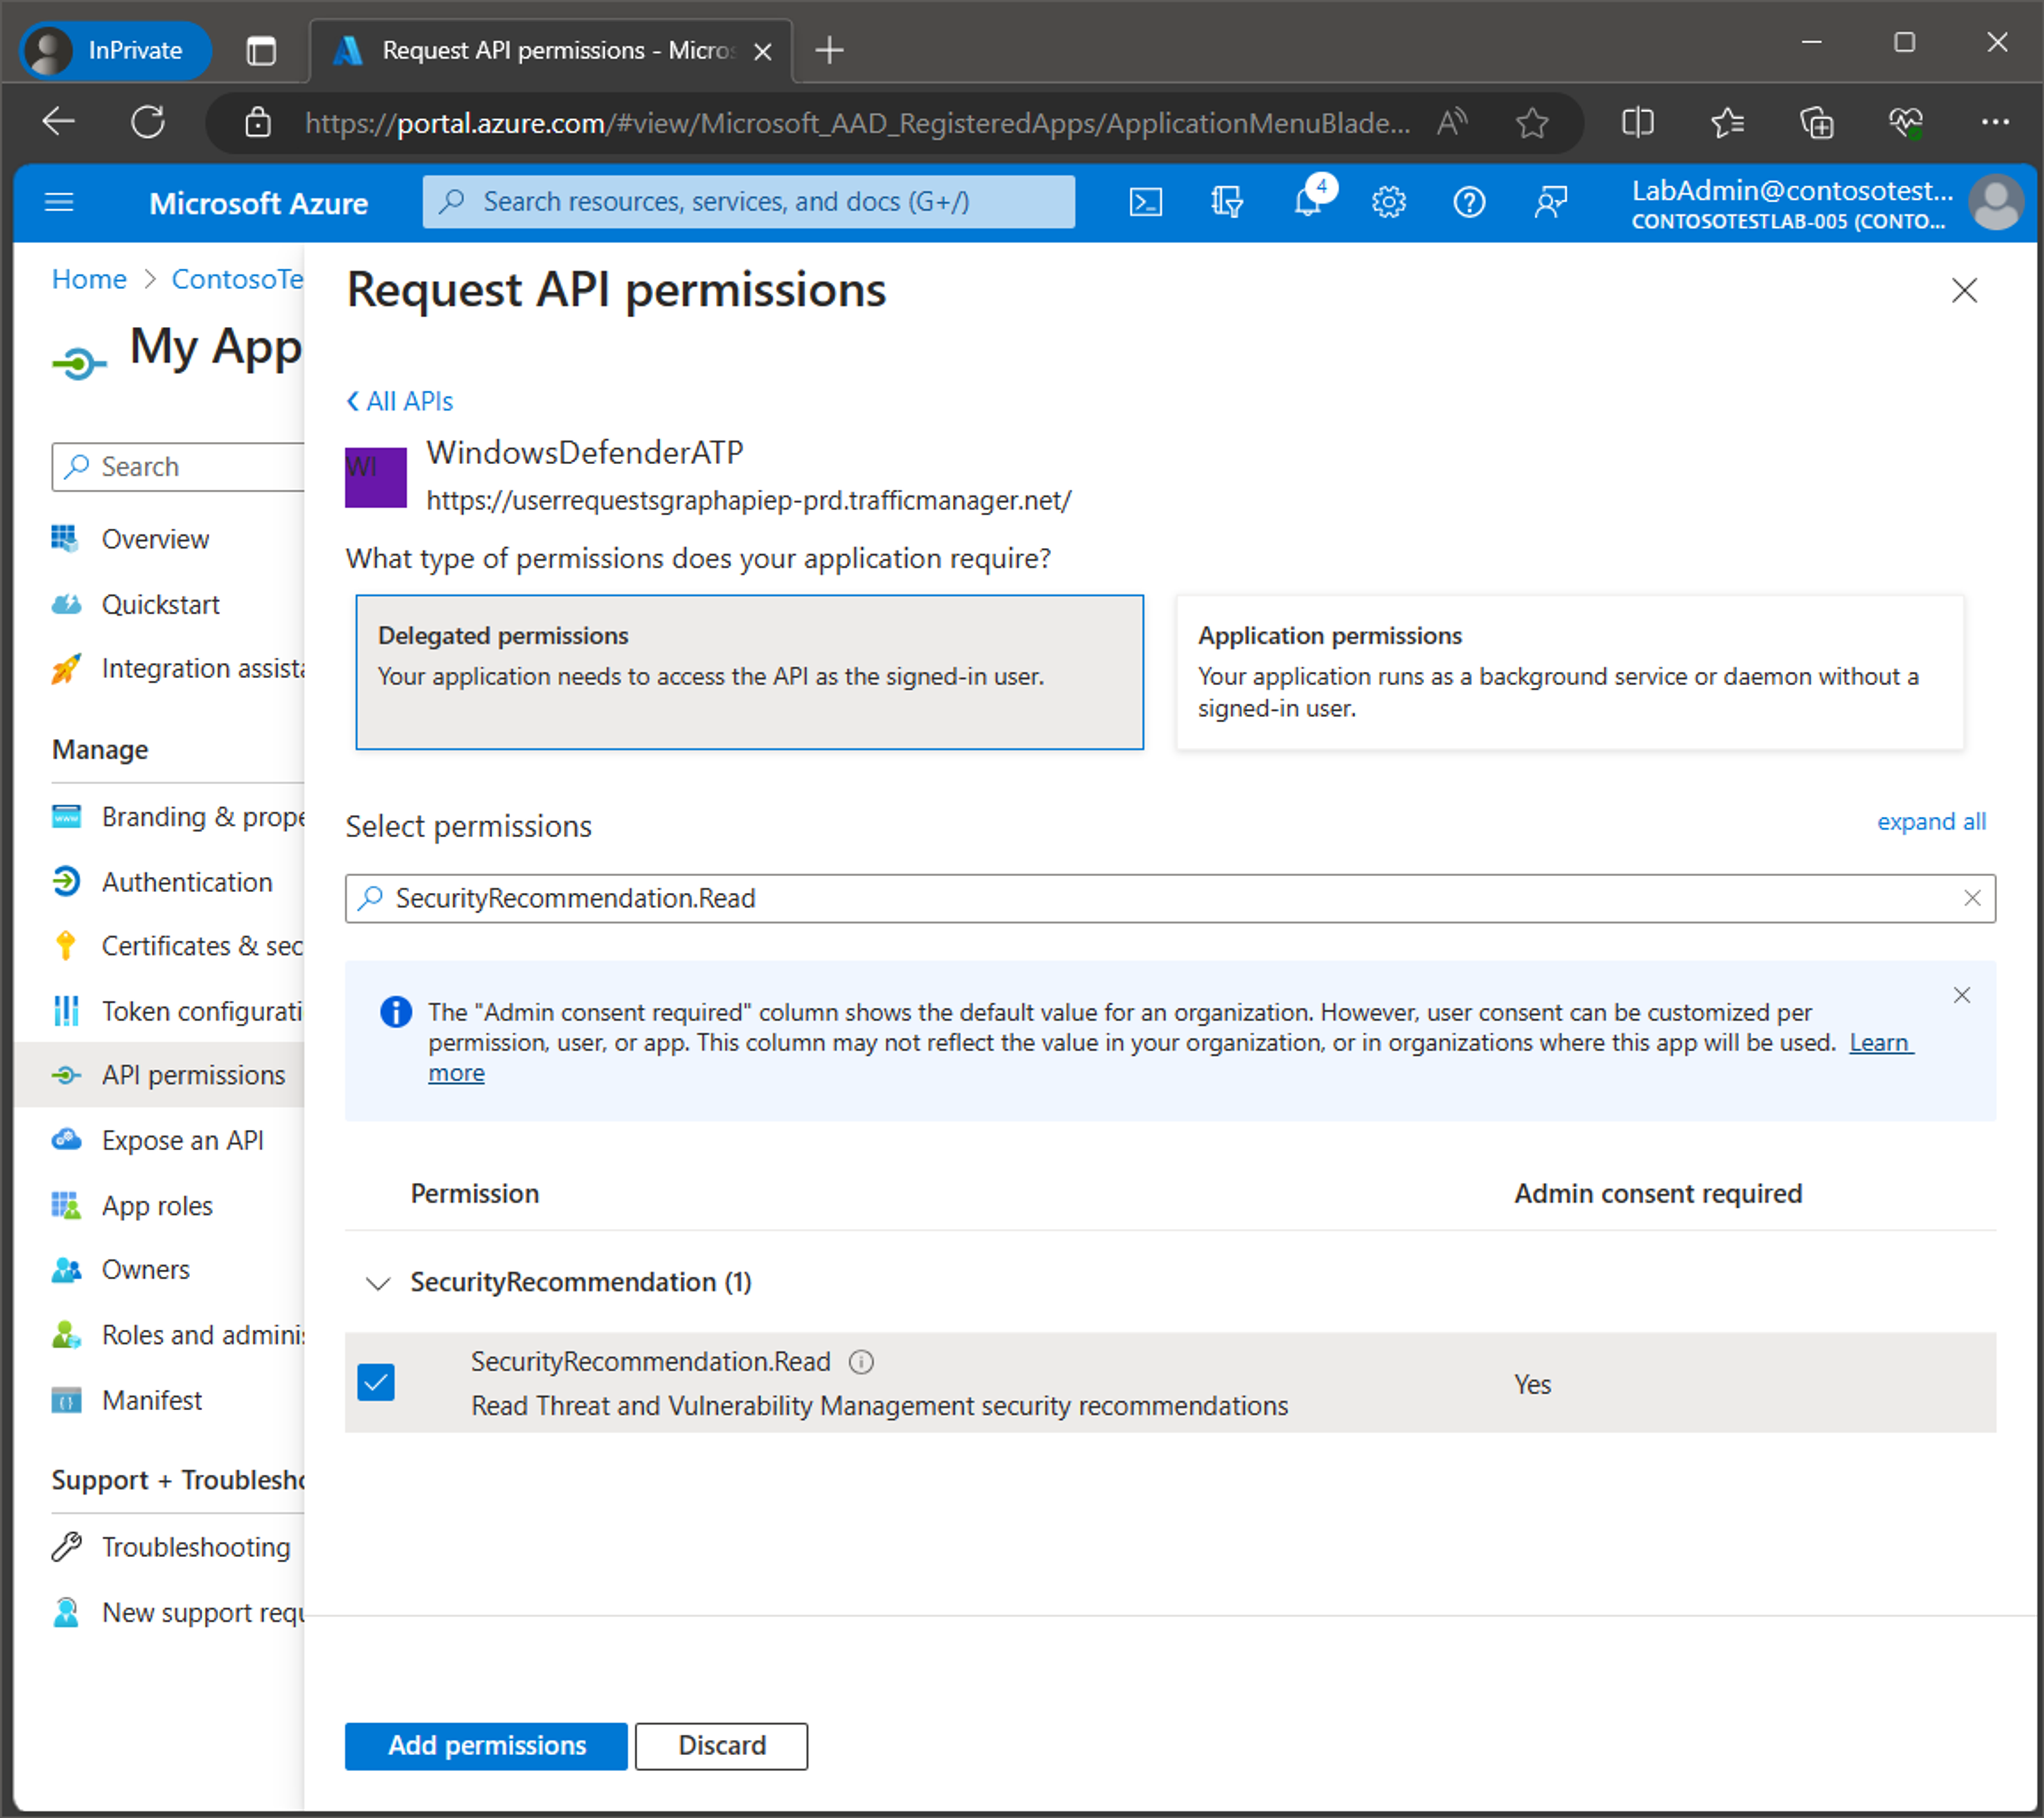Screen dimensions: 2044x1818
Task: Click Permission column header
Action: pos(475,1194)
